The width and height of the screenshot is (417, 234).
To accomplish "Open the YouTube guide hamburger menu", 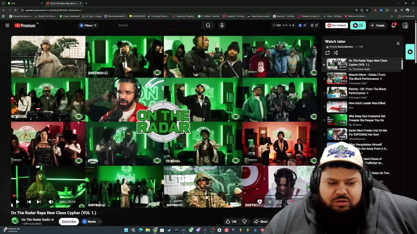I will click(7, 25).
